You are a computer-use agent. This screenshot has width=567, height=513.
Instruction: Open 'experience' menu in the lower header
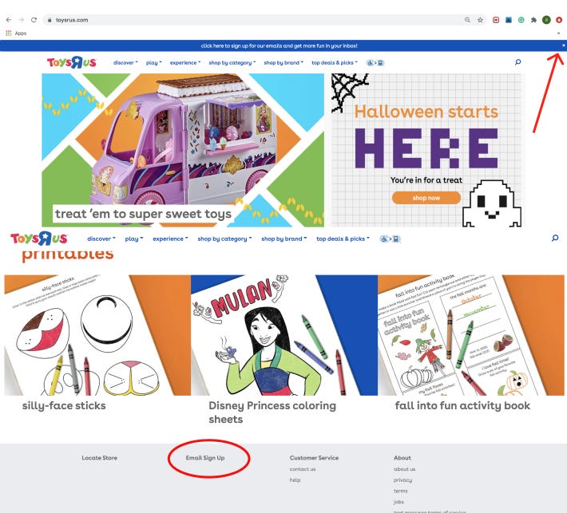(x=170, y=239)
